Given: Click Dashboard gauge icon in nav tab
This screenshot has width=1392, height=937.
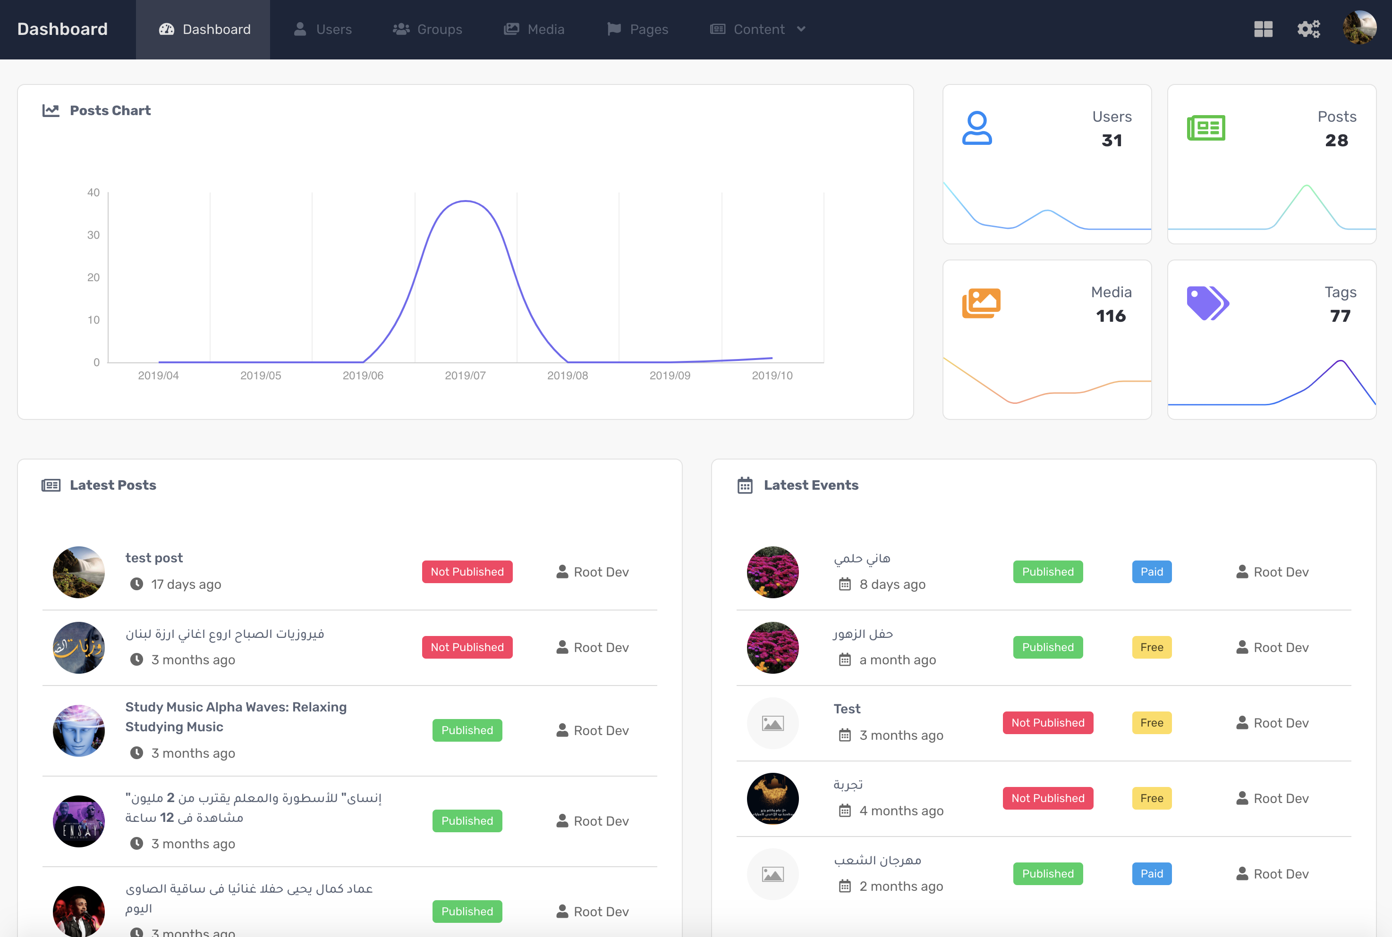Looking at the screenshot, I should (166, 29).
